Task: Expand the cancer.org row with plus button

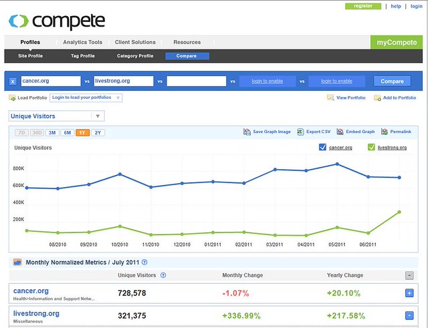Action: coord(409,293)
